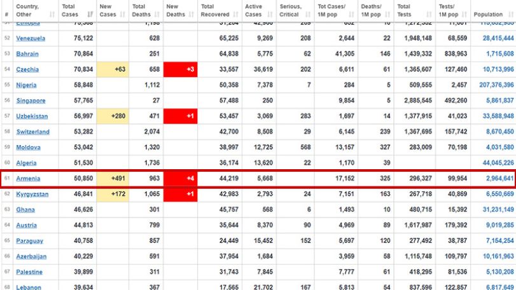Click Country, Other sort icon

tap(52, 15)
